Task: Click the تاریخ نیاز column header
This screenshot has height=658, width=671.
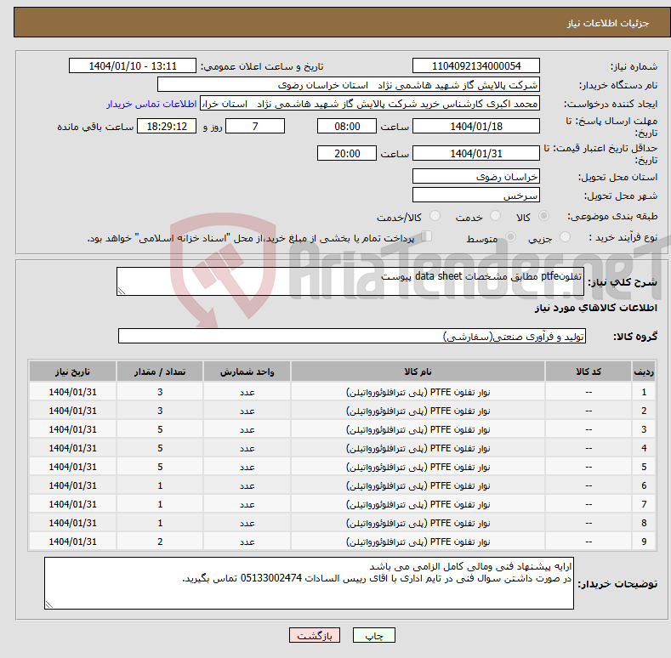Action: click(x=73, y=372)
